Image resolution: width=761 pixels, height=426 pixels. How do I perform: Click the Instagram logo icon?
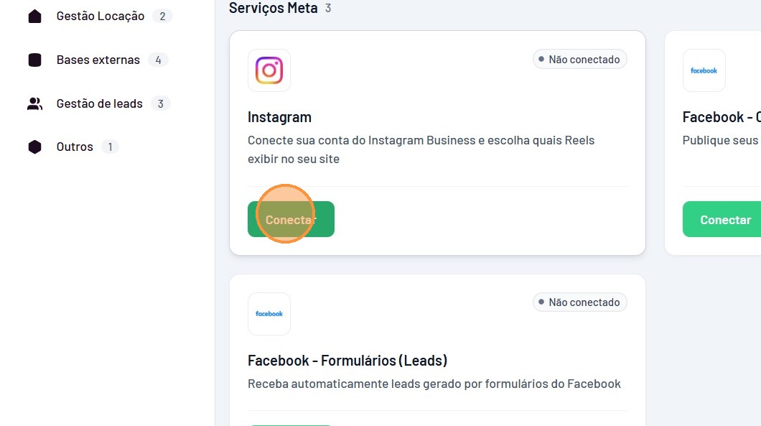tap(269, 70)
